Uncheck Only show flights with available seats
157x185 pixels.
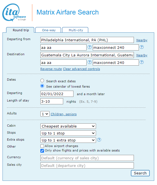coord(42,151)
